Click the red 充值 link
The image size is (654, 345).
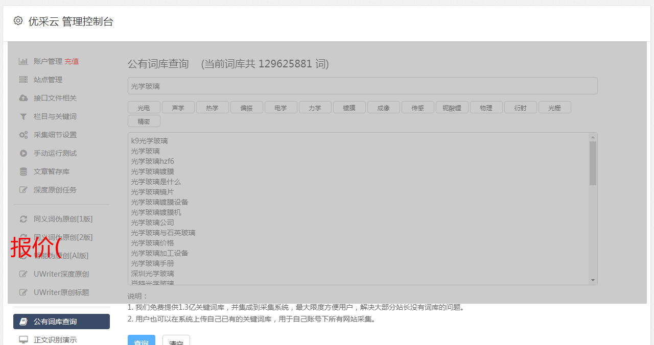72,61
